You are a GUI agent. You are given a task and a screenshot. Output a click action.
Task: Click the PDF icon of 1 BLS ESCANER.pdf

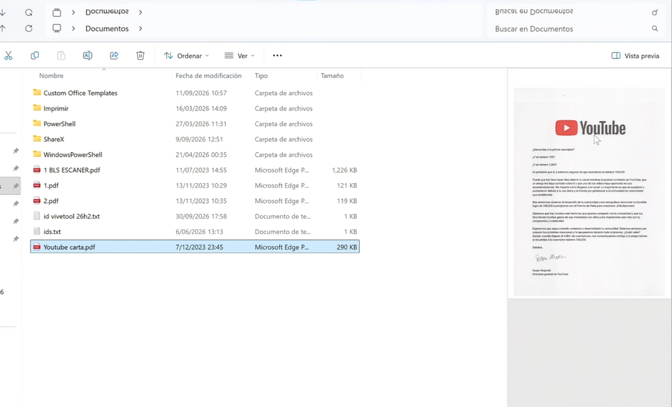click(37, 170)
